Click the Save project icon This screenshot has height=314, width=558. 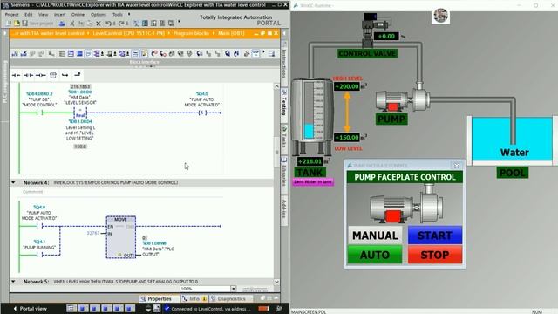point(24,24)
